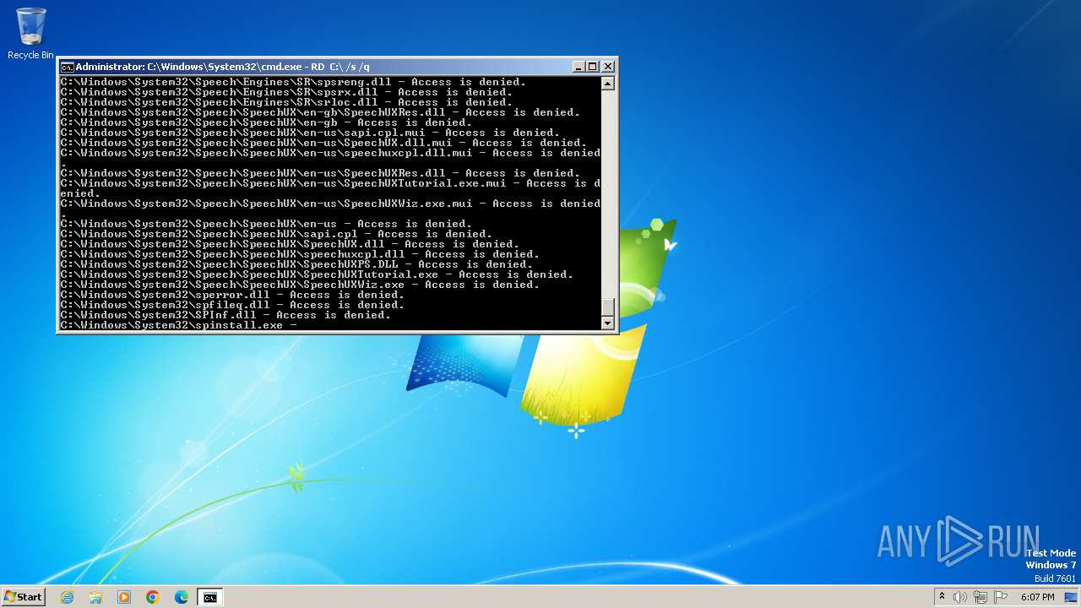Select the cmd.exe taskbar button

pyautogui.click(x=209, y=597)
